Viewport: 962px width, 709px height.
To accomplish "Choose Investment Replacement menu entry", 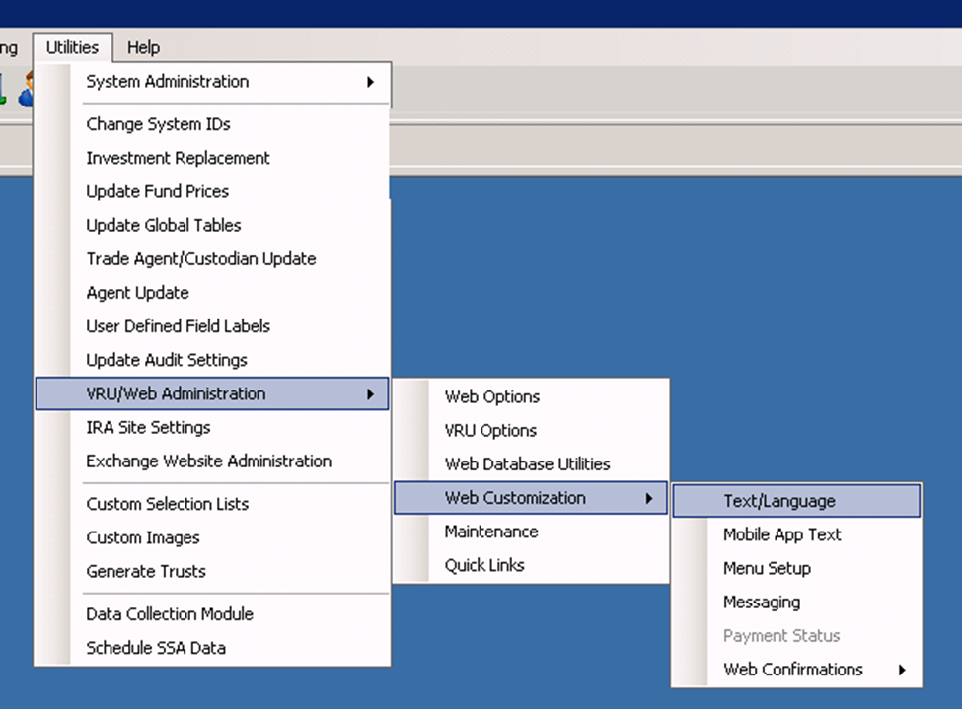I will pyautogui.click(x=212, y=158).
